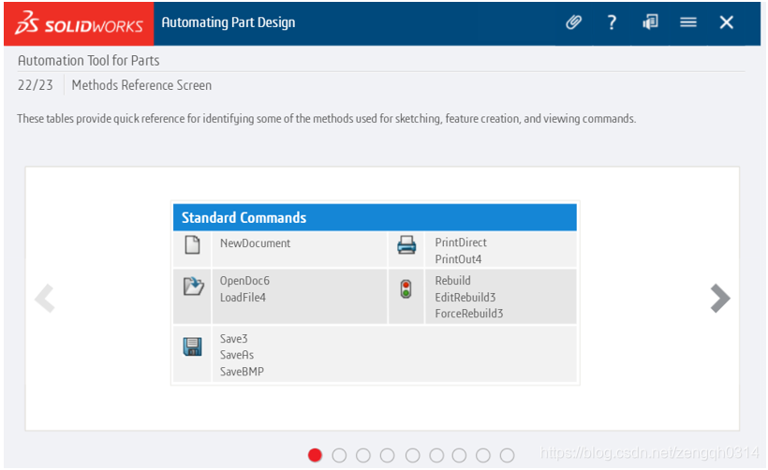Open the hamburger menu
This screenshot has width=768, height=470.
pyautogui.click(x=688, y=22)
